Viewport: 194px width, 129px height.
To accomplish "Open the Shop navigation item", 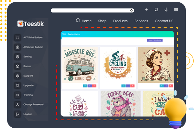I will pos(102,21).
